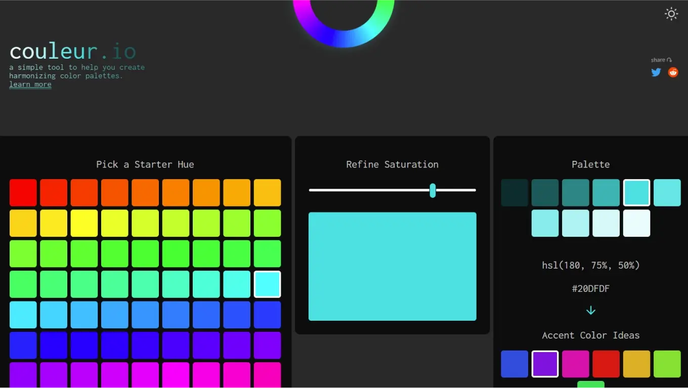Toggle light mode with the sun icon
Viewport: 688px width, 388px height.
671,14
